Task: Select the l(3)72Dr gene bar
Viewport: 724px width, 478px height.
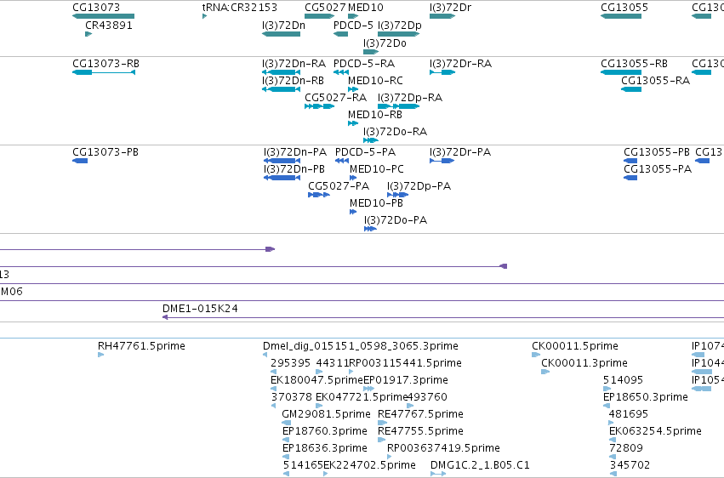Action: [x=442, y=16]
